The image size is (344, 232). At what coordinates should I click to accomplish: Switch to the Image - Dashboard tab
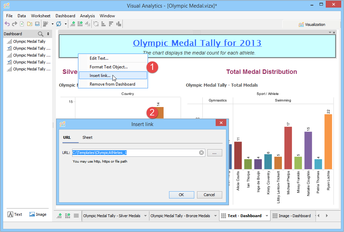[294, 216]
